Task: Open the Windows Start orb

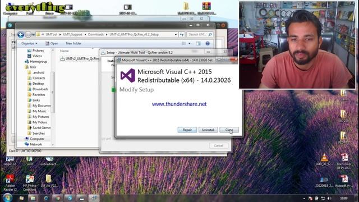Action: pos(7,198)
